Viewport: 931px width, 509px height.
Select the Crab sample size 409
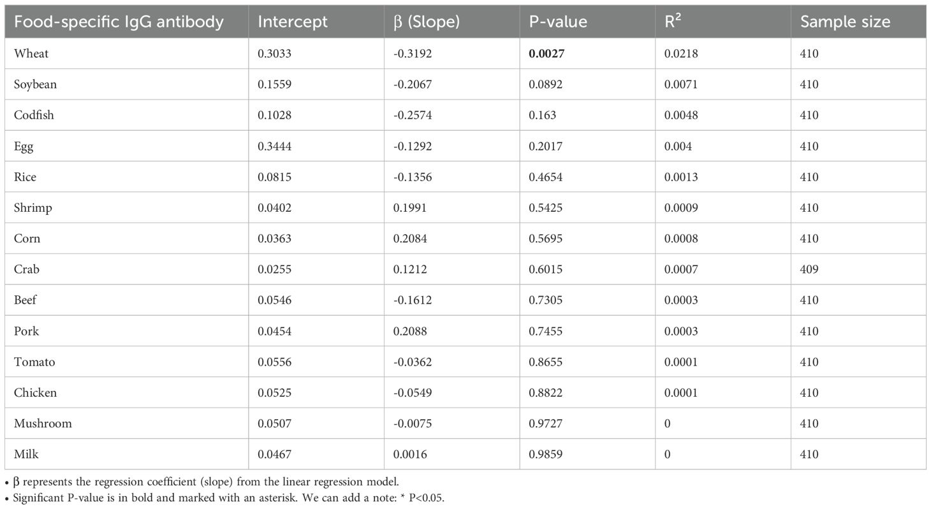tap(809, 269)
